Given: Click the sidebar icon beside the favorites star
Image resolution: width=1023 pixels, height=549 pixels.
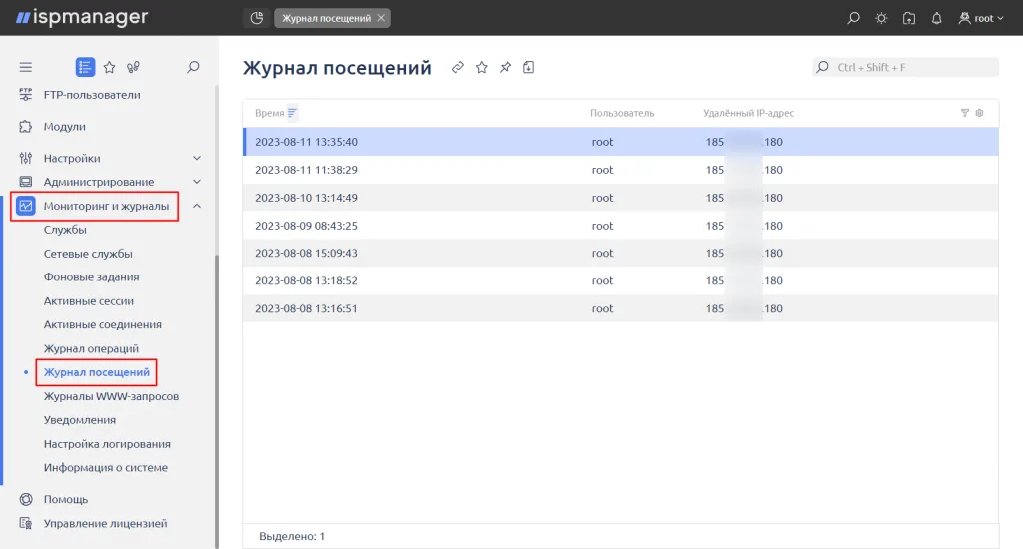Looking at the screenshot, I should (133, 67).
